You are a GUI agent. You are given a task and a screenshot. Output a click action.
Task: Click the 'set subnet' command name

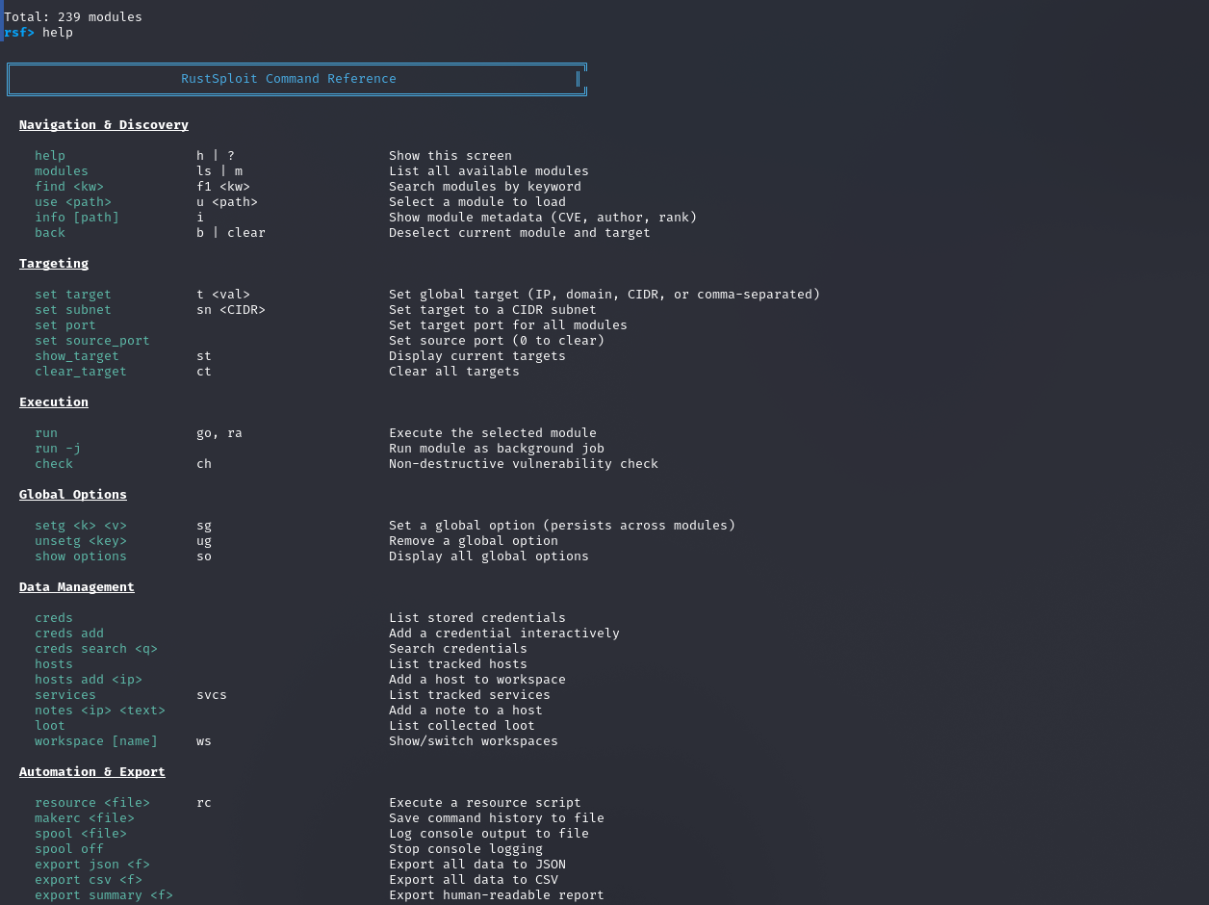pyautogui.click(x=73, y=310)
